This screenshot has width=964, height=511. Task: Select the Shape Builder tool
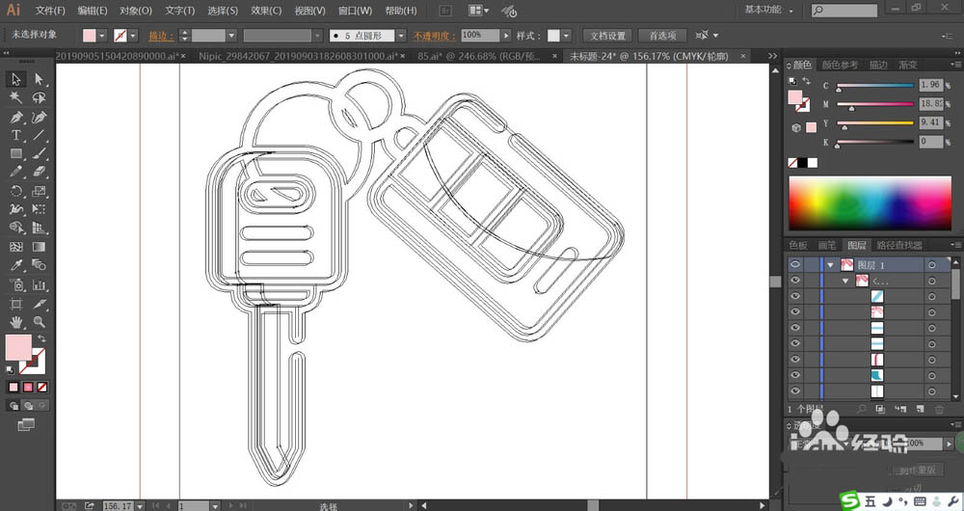pyautogui.click(x=16, y=229)
